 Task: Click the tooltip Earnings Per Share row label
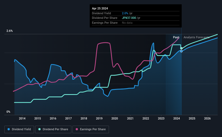point(105,23)
